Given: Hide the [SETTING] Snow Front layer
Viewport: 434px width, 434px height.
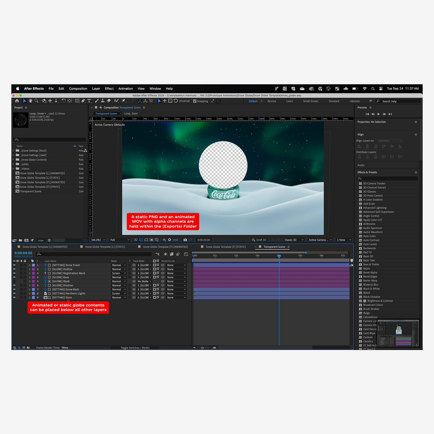Looking at the screenshot, I should [14, 265].
